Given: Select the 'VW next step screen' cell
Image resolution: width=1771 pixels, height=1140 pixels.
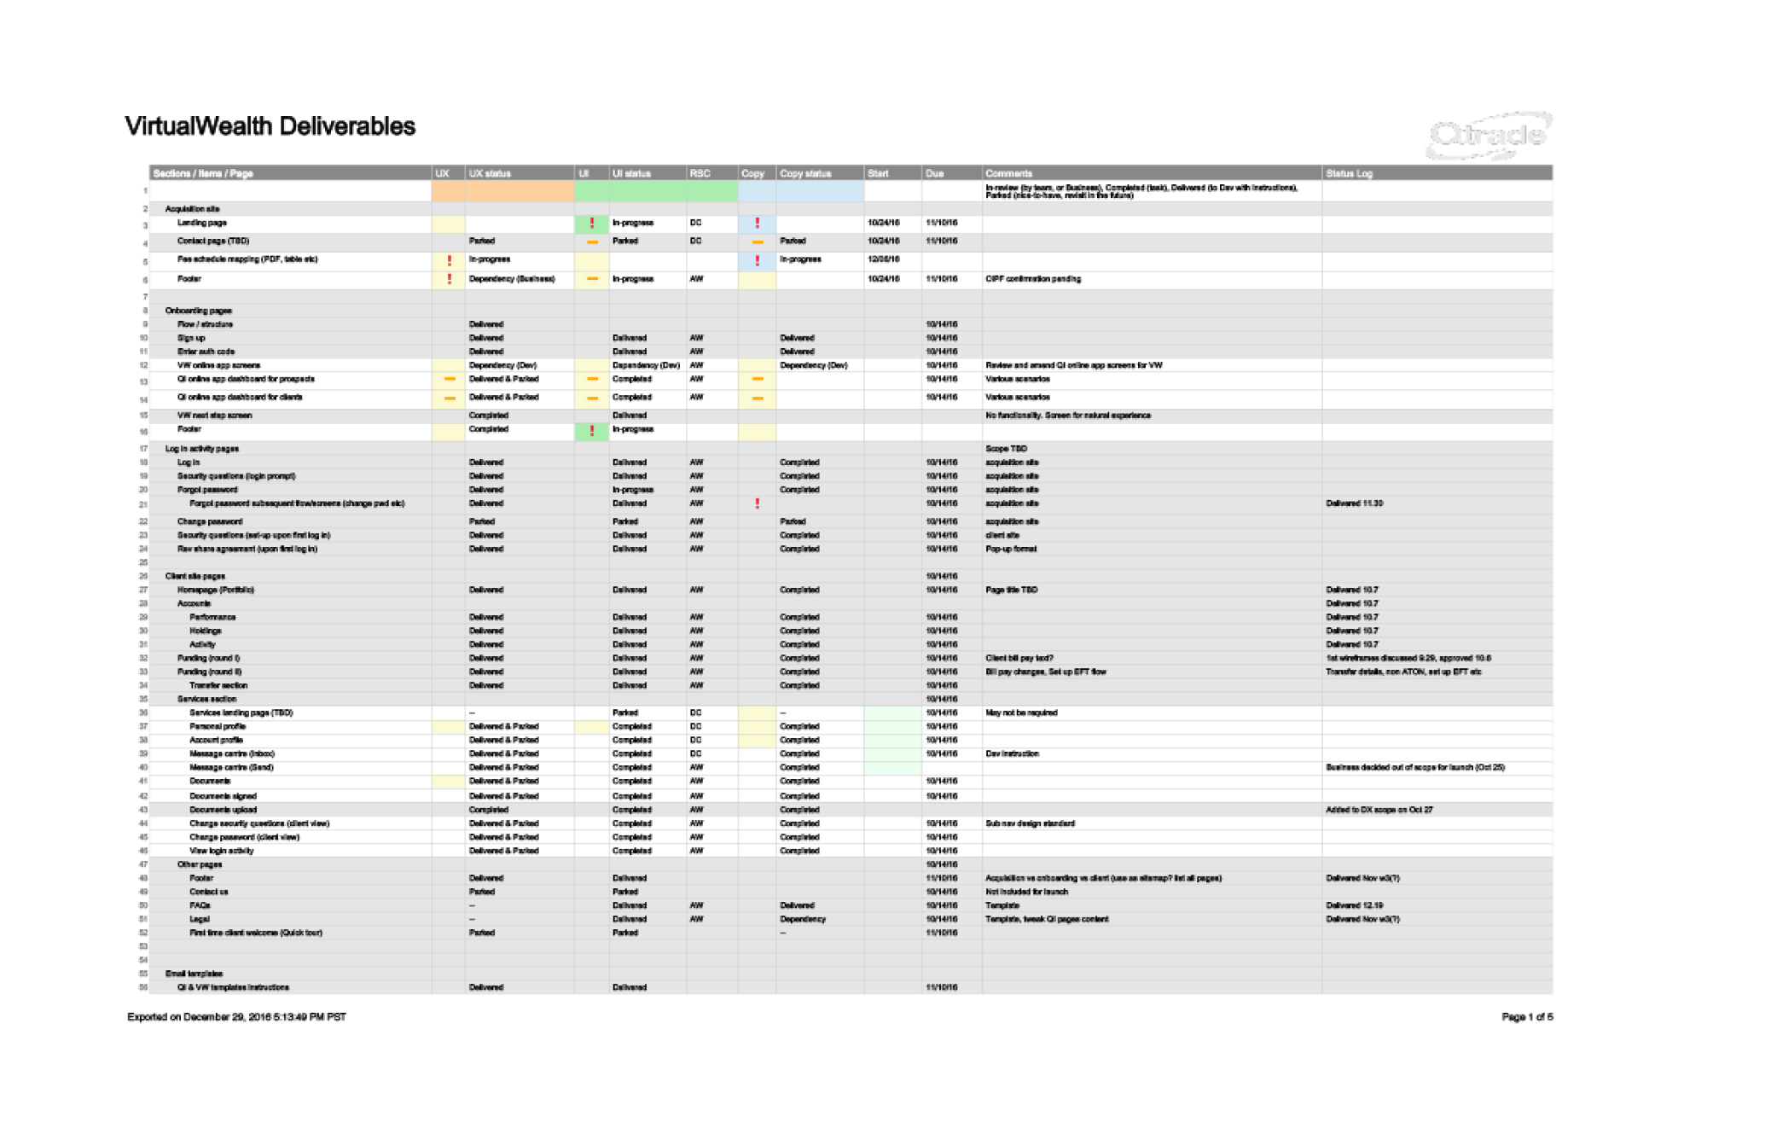Looking at the screenshot, I should 290,416.
